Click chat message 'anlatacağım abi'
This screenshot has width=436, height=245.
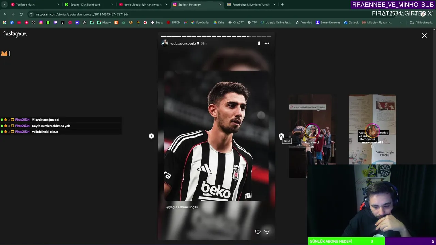(47, 120)
